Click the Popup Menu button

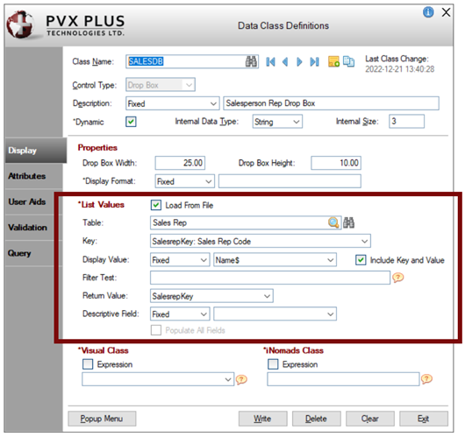tap(102, 419)
